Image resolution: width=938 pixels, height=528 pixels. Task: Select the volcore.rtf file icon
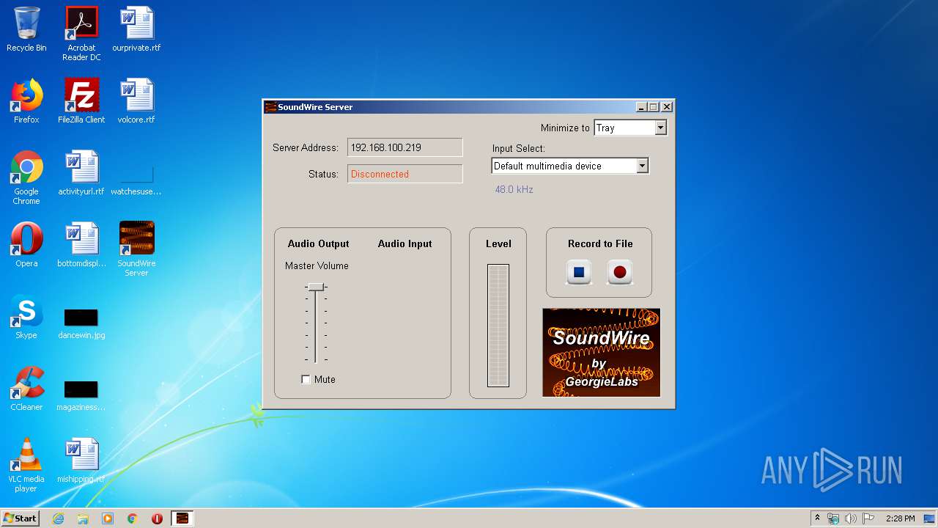pyautogui.click(x=136, y=101)
